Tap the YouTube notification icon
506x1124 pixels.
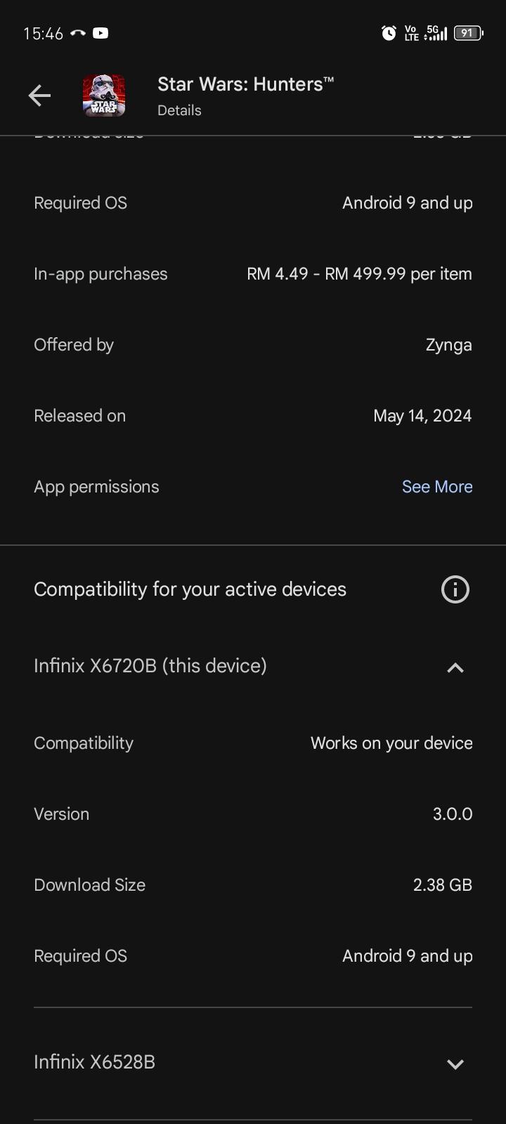tap(100, 33)
